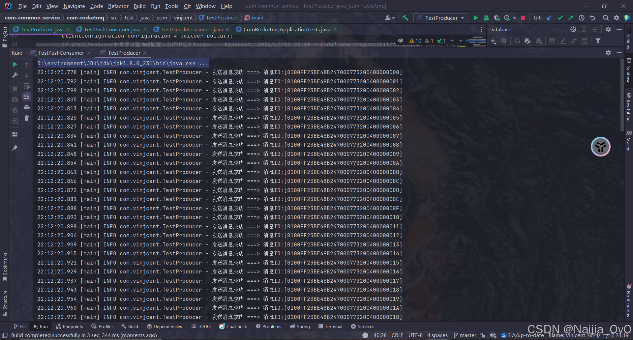Image resolution: width=633 pixels, height=340 pixels.
Task: Rerun TestProducer in Run tool window
Action: [x=15, y=64]
